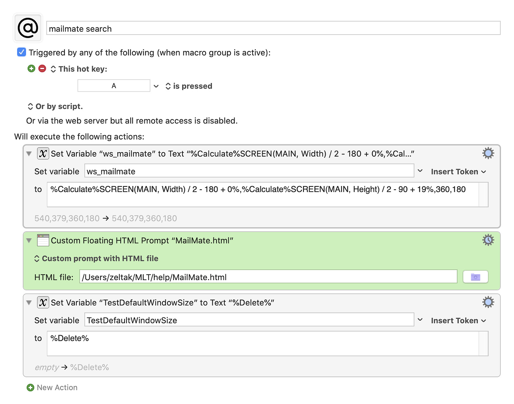The height and width of the screenshot is (404, 514).
Task: Click green plus to add trigger
Action: (x=31, y=68)
